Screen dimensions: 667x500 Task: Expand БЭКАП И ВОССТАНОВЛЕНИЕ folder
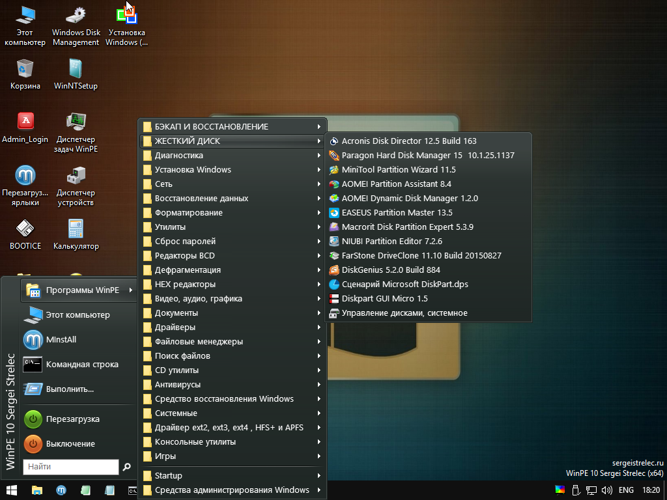coord(233,127)
